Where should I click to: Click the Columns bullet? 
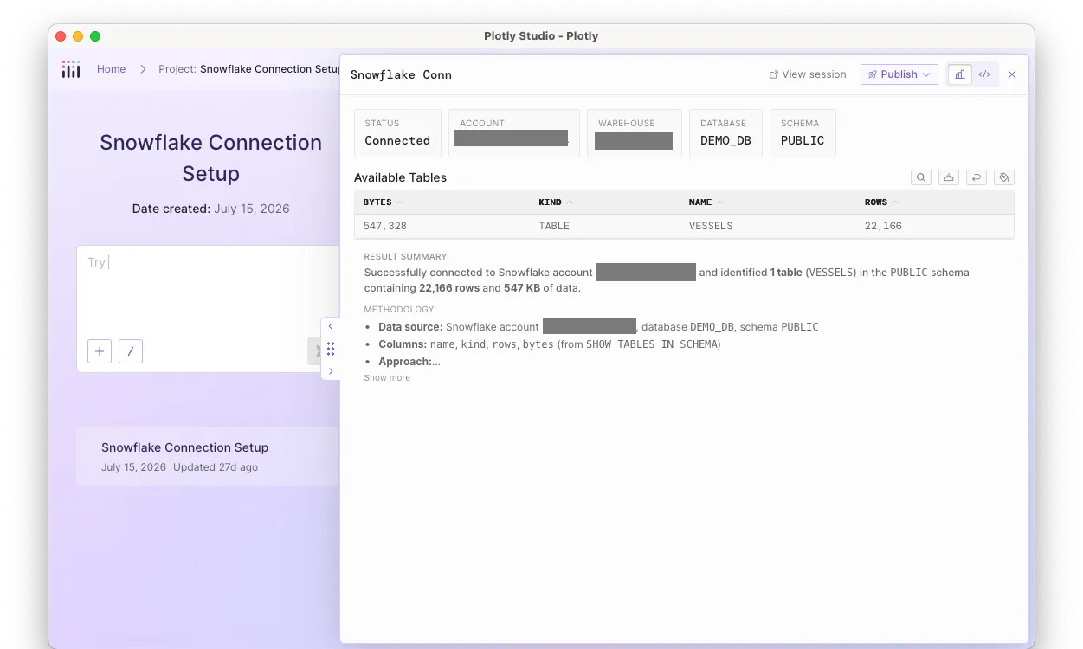(x=550, y=344)
